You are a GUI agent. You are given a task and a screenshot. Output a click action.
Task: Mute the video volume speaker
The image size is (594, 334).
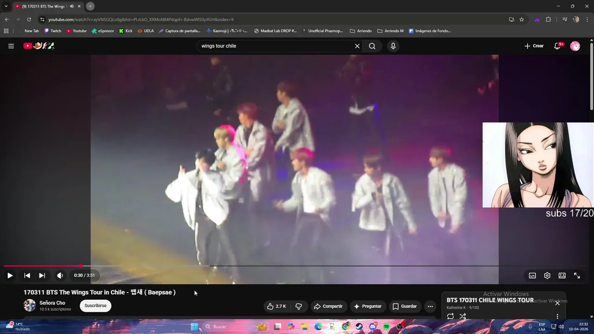(x=60, y=276)
